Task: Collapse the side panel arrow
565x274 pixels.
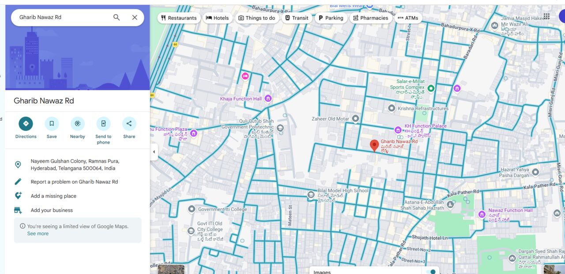Action: [x=154, y=152]
